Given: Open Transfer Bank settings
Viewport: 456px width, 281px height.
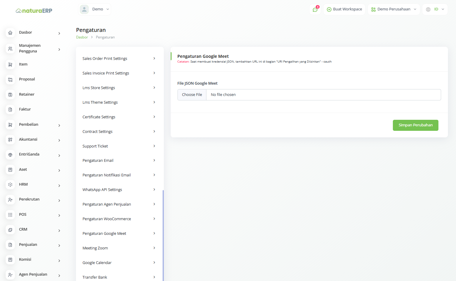Looking at the screenshot, I should [x=119, y=277].
